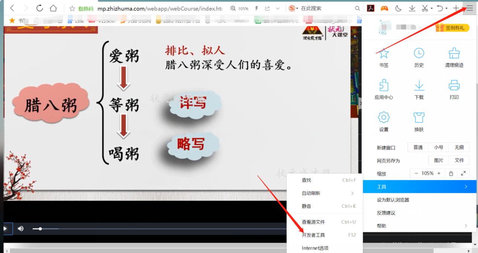The width and height of the screenshot is (478, 253).
Task: Expand the 帮助 (Help) submenu chevron
Action: coord(466,225)
